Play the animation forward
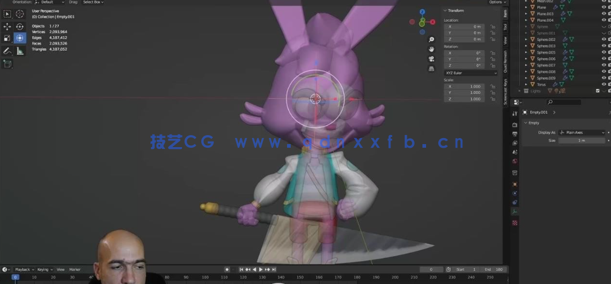 (260, 269)
